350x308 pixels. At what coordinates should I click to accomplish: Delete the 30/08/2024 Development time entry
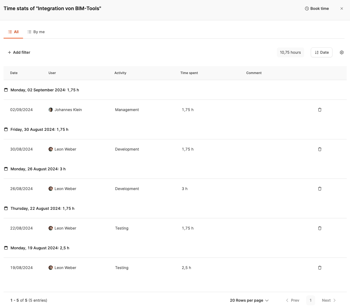(x=320, y=149)
